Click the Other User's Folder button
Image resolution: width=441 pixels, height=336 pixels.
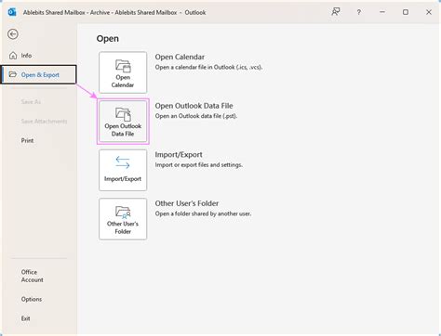(123, 219)
